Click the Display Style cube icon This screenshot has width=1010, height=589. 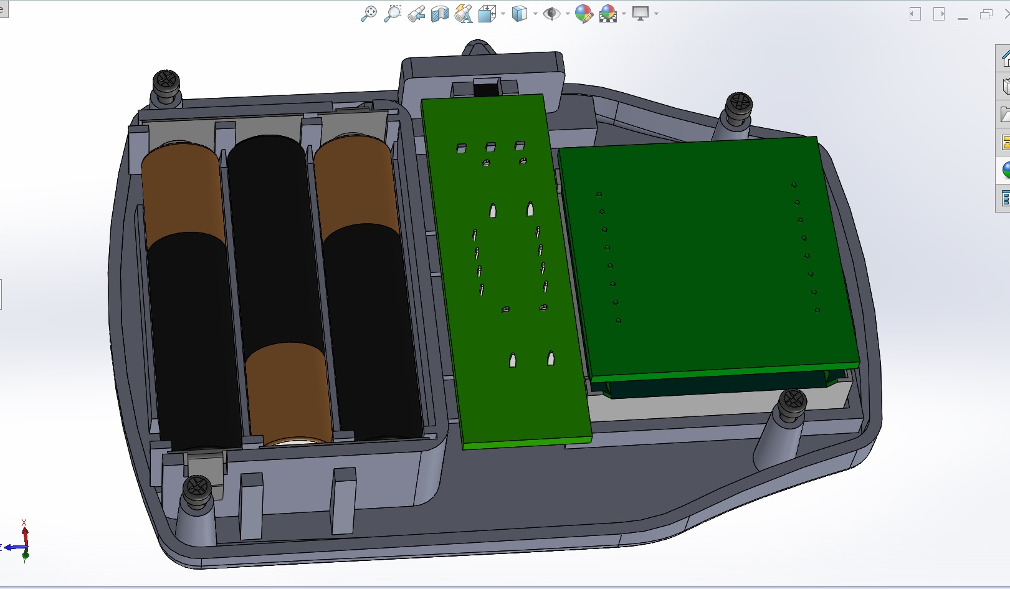tap(518, 14)
